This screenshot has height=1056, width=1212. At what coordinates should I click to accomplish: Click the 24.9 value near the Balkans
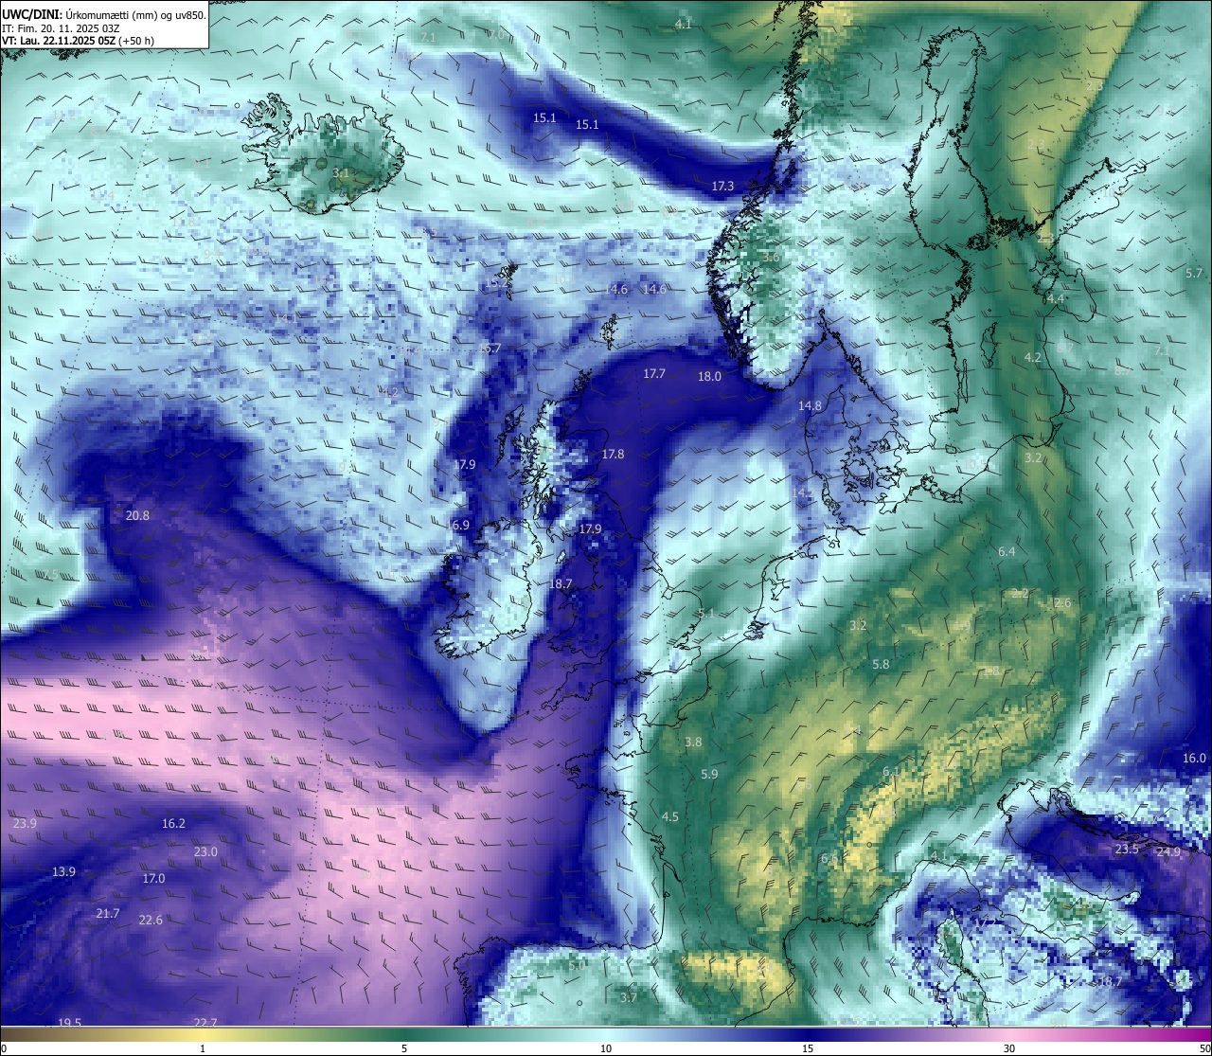click(1168, 851)
